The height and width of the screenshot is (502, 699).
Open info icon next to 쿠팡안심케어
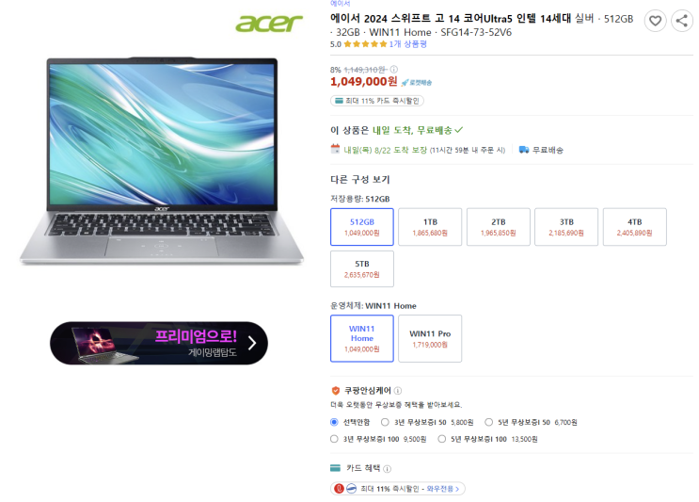tap(398, 391)
